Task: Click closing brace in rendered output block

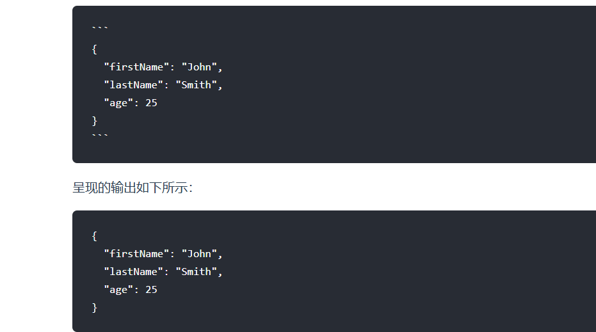Action: pos(94,308)
